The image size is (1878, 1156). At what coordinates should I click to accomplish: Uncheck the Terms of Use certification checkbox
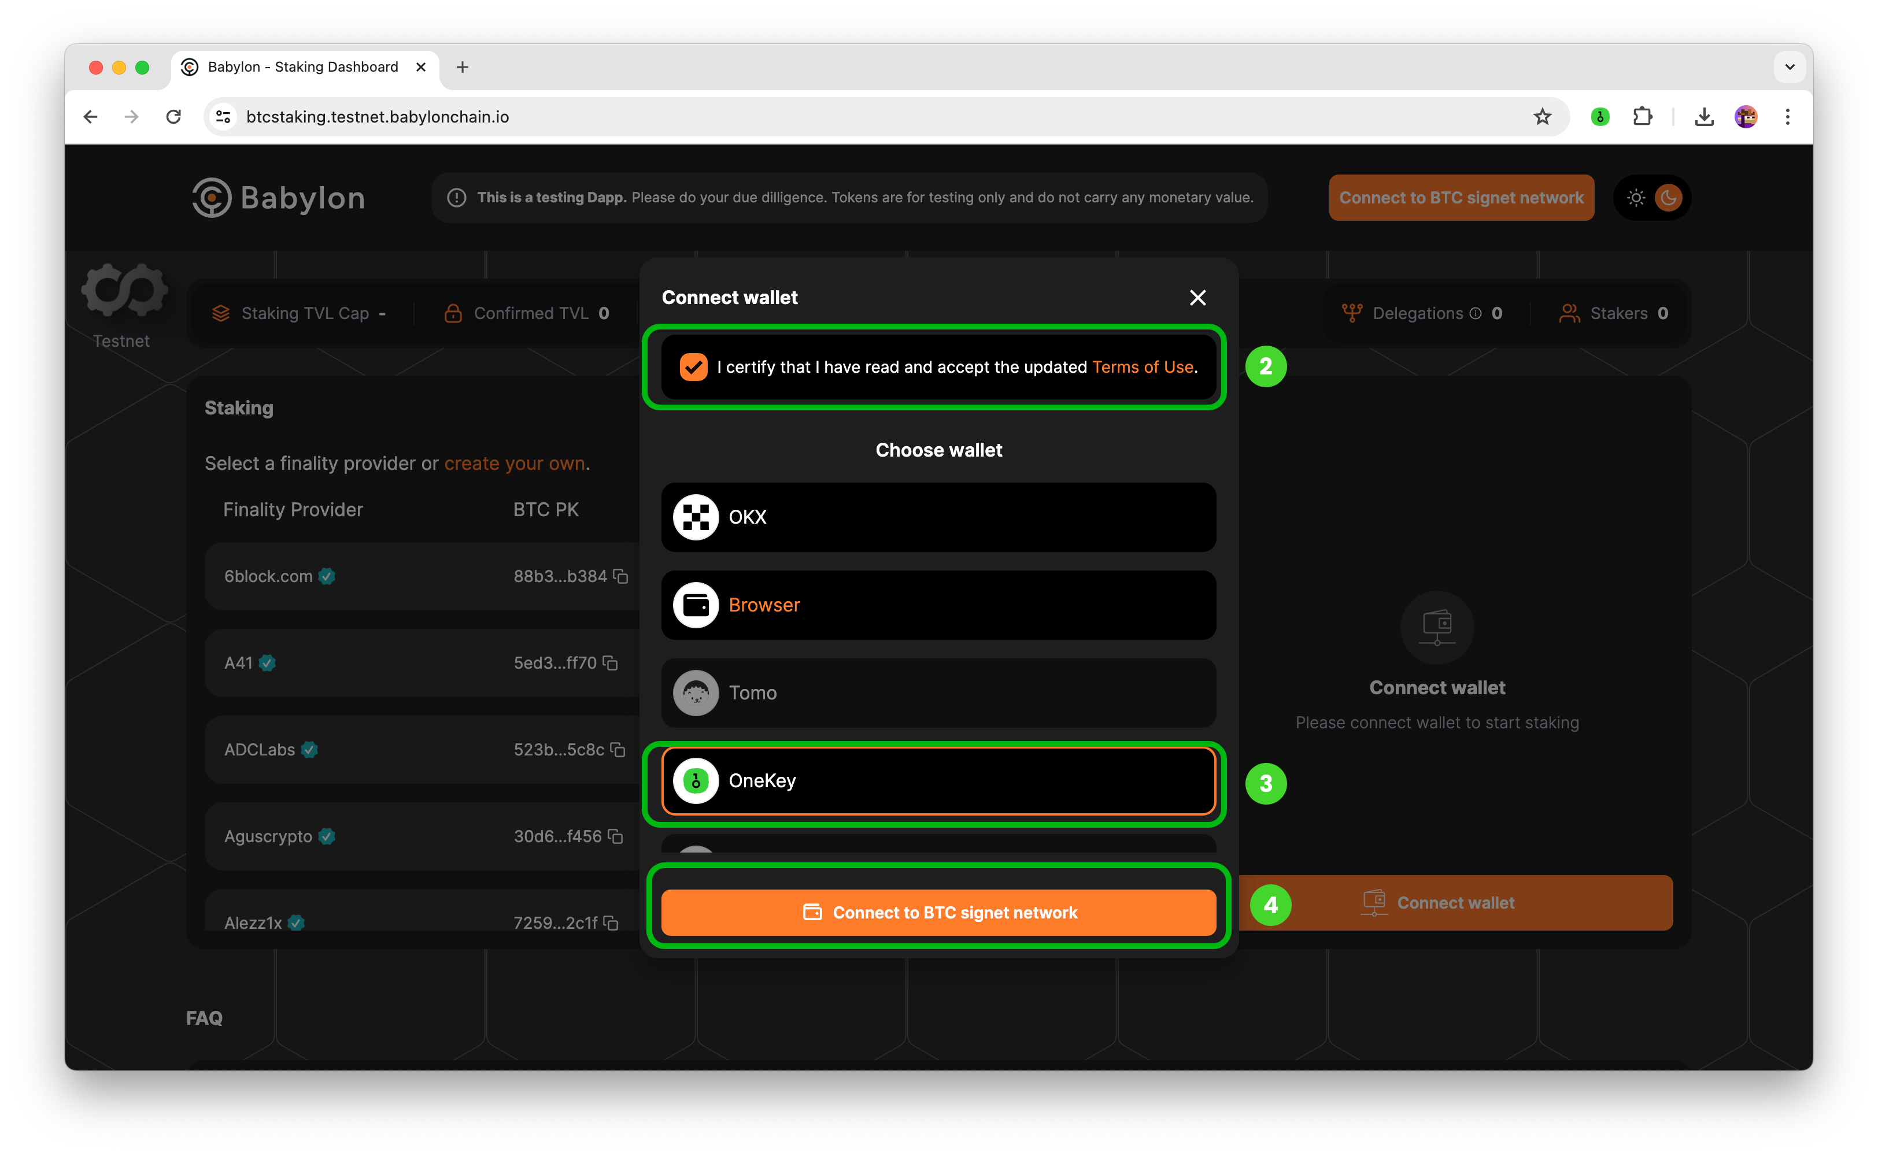tap(693, 367)
